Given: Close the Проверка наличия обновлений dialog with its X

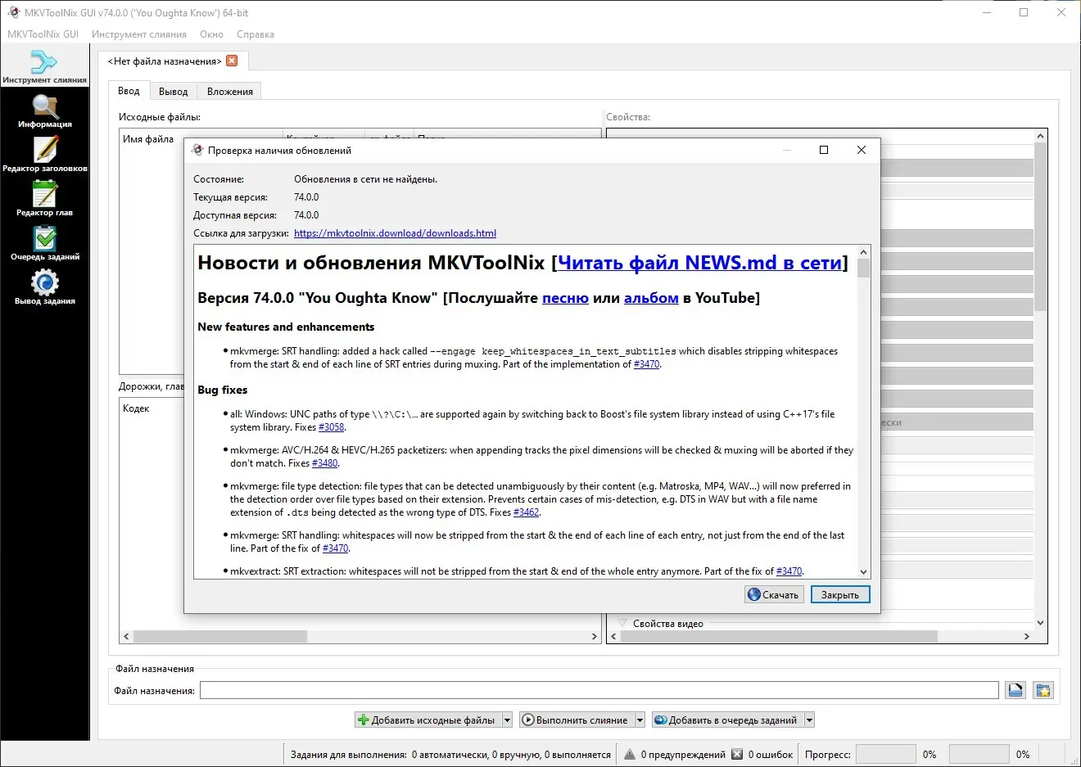Looking at the screenshot, I should (x=861, y=150).
